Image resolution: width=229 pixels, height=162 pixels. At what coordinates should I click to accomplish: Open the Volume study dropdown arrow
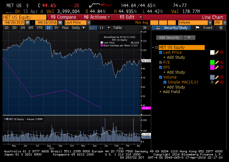coord(210,23)
